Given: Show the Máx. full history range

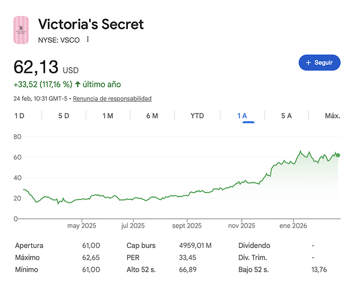Looking at the screenshot, I should coord(332,116).
